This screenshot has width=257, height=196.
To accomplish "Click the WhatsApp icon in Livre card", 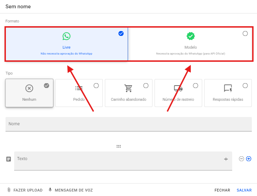I will [x=67, y=36].
